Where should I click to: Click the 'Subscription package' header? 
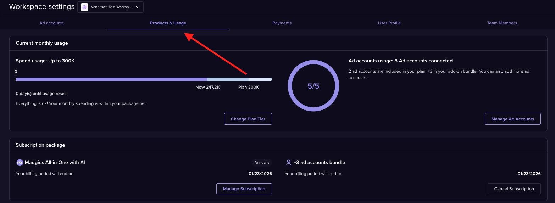40,145
